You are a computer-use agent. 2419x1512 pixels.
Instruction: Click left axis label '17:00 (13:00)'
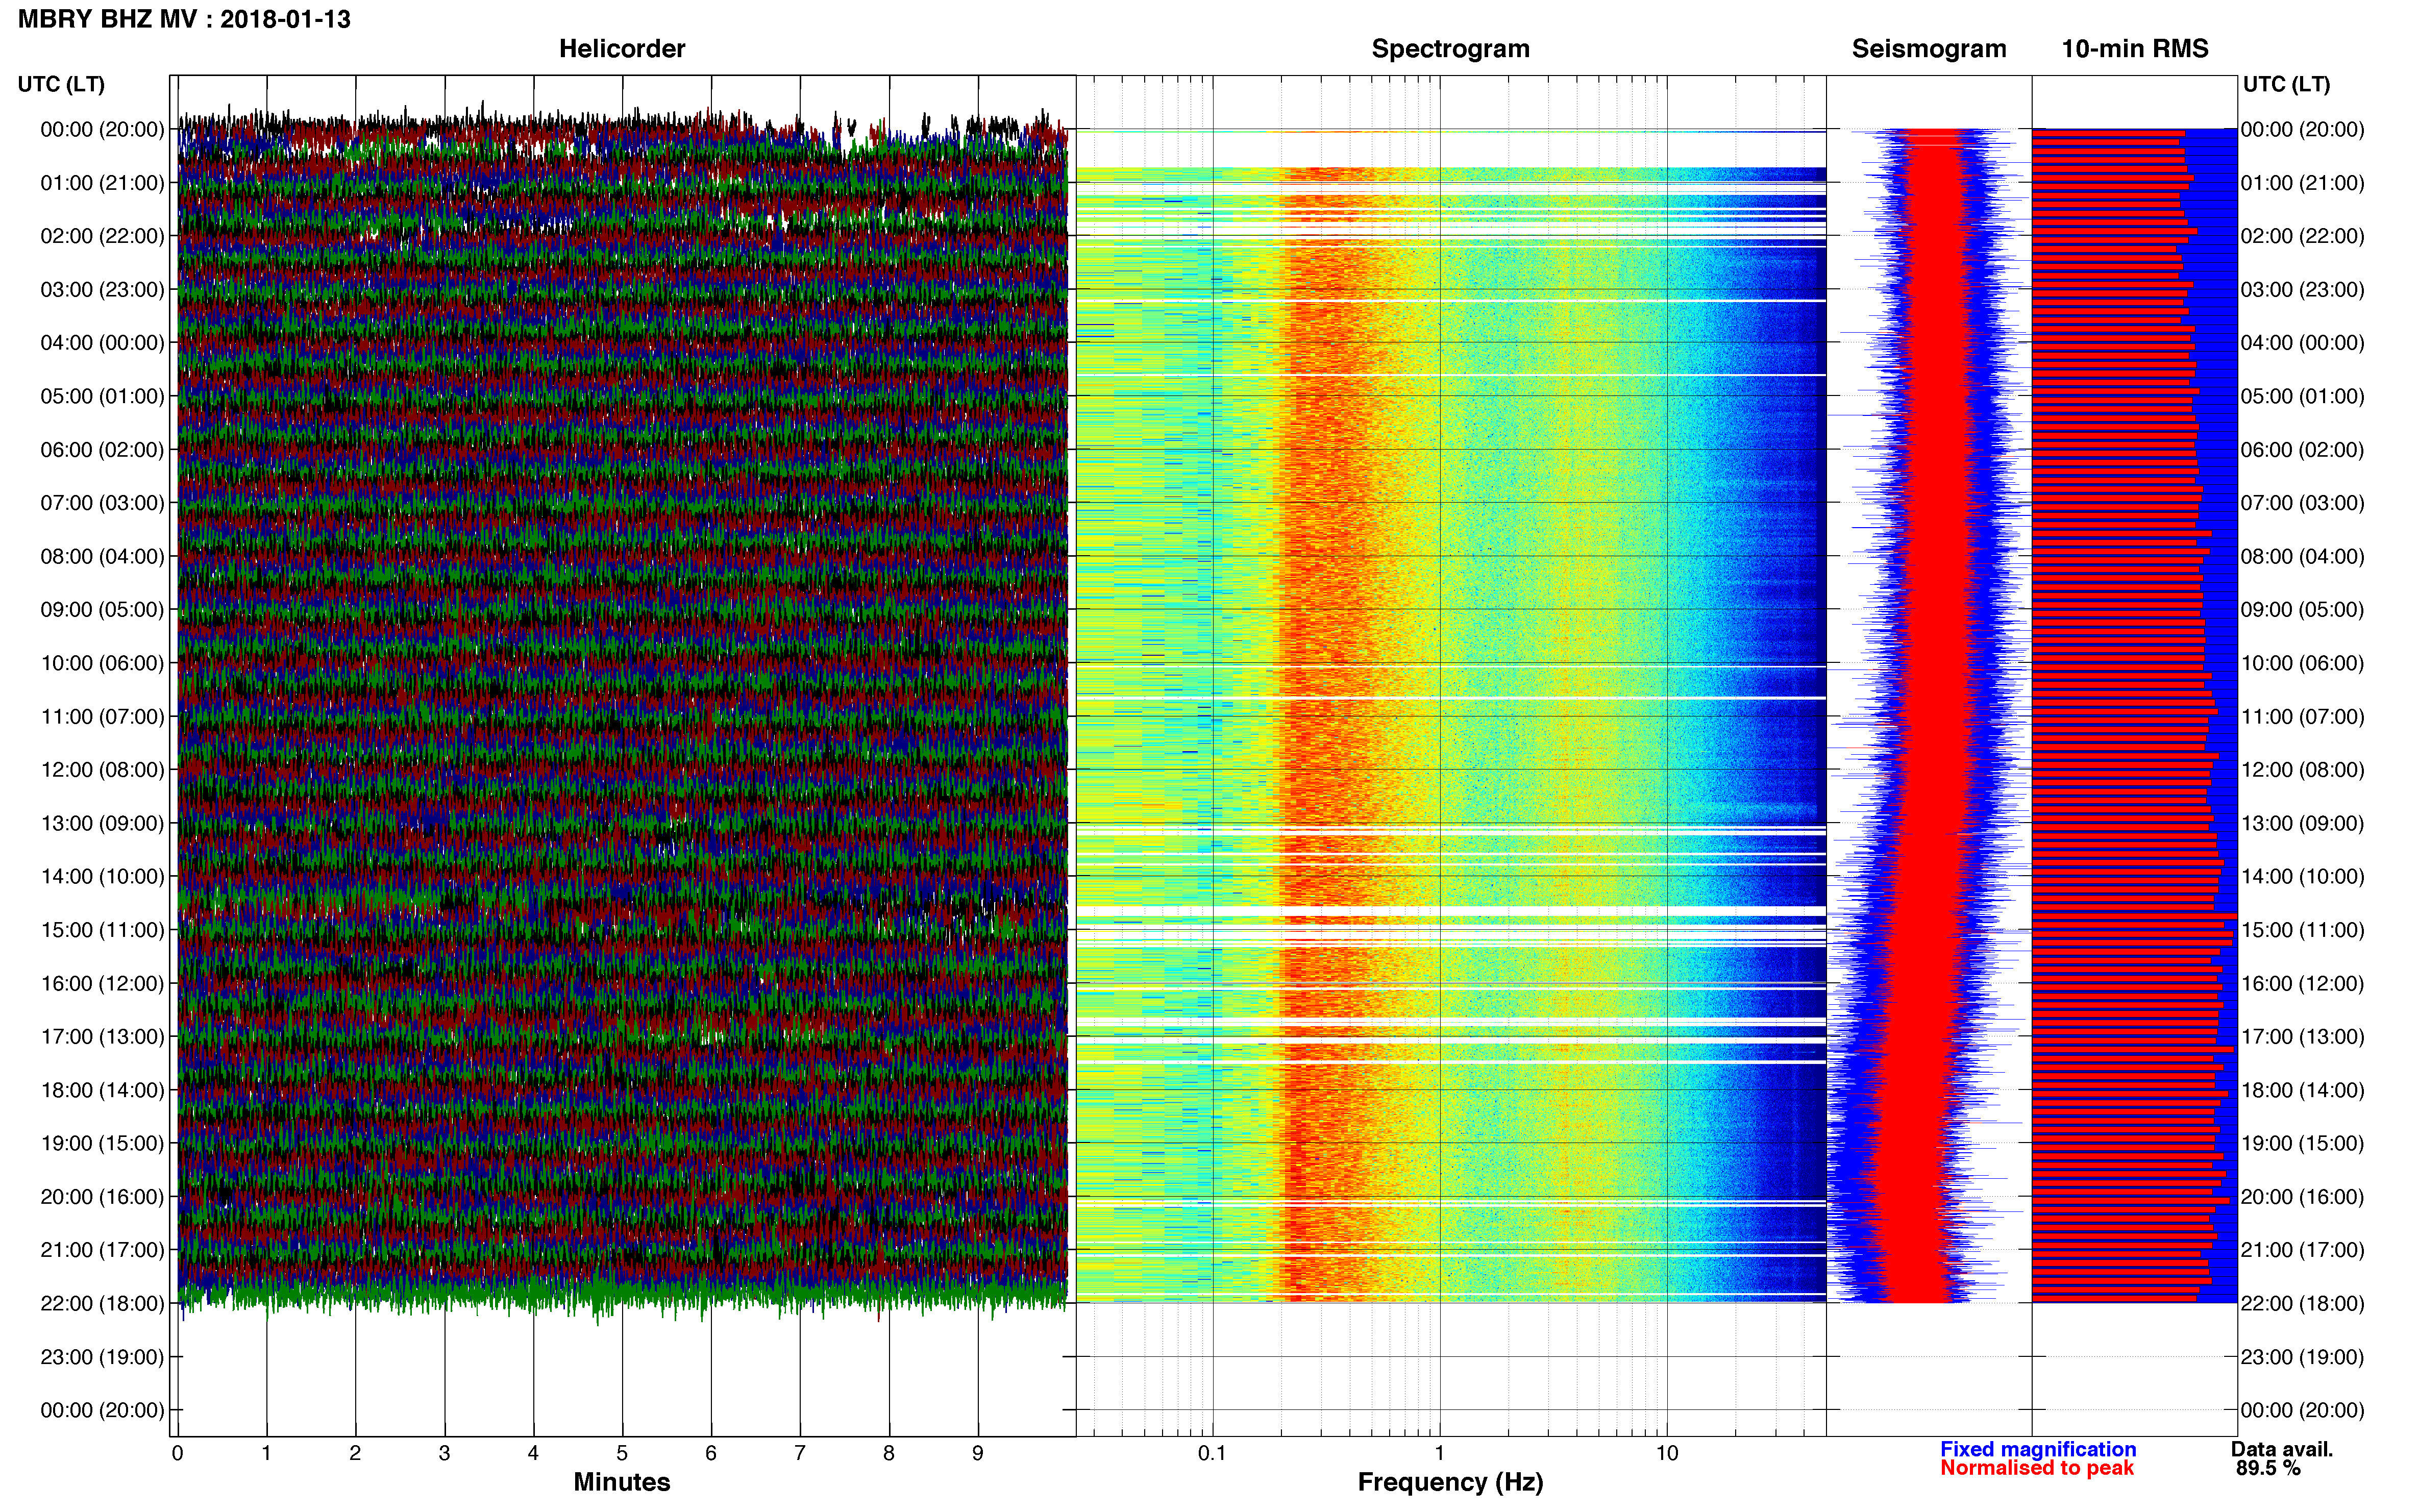tap(102, 1036)
